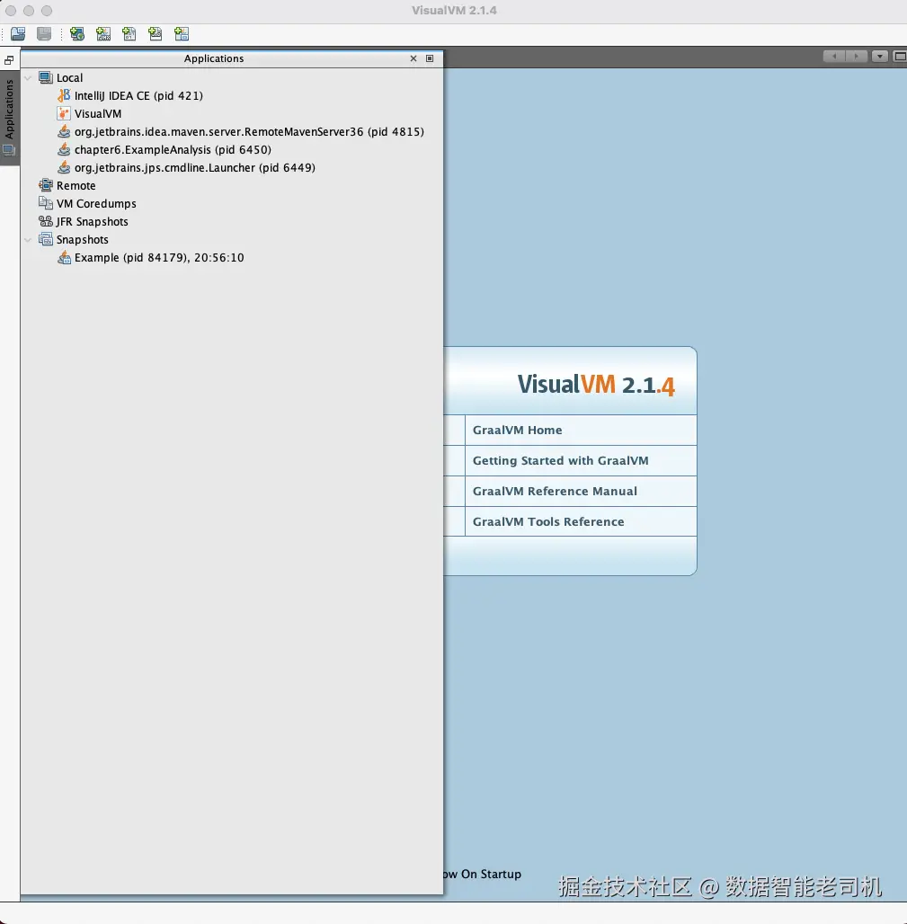Image resolution: width=907 pixels, height=924 pixels.
Task: Open the GraalVM Reference Manual link
Action: tap(555, 492)
